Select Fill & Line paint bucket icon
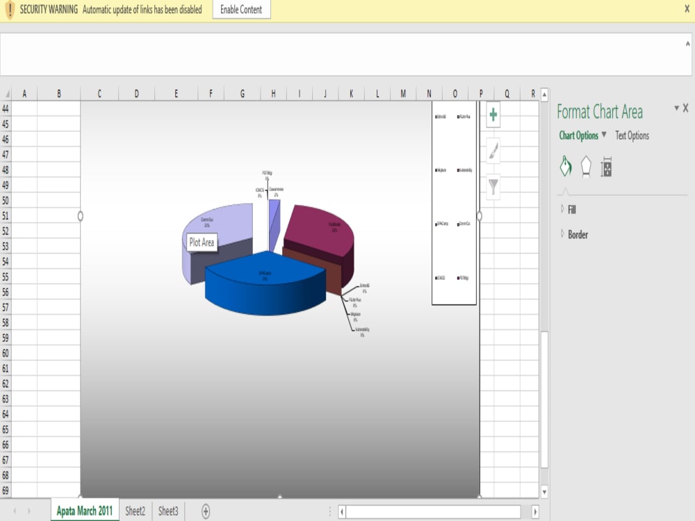The width and height of the screenshot is (695, 521). coord(566,167)
